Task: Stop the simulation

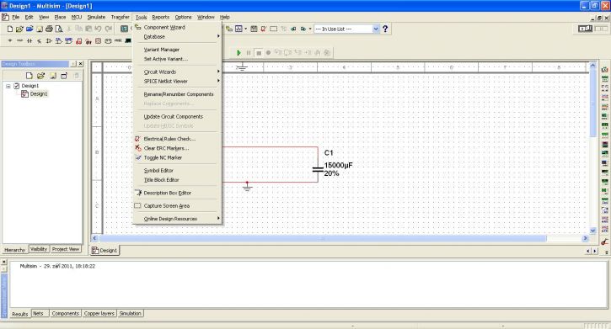Action: (259, 52)
